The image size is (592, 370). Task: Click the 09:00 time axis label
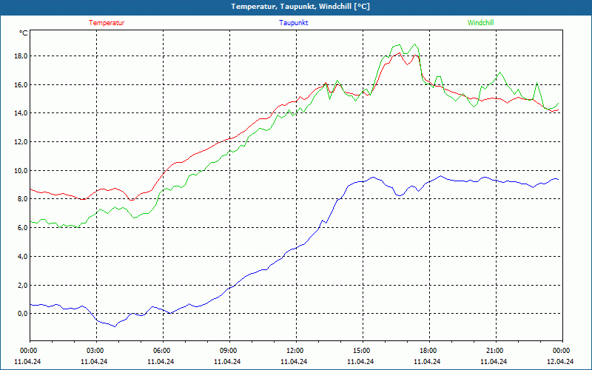click(x=228, y=351)
